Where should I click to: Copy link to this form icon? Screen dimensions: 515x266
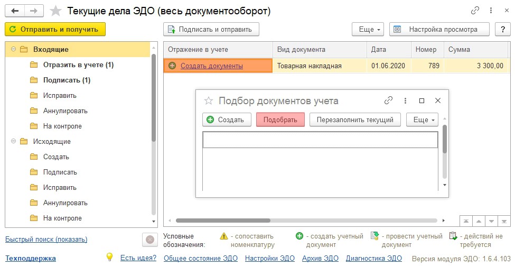(x=475, y=11)
